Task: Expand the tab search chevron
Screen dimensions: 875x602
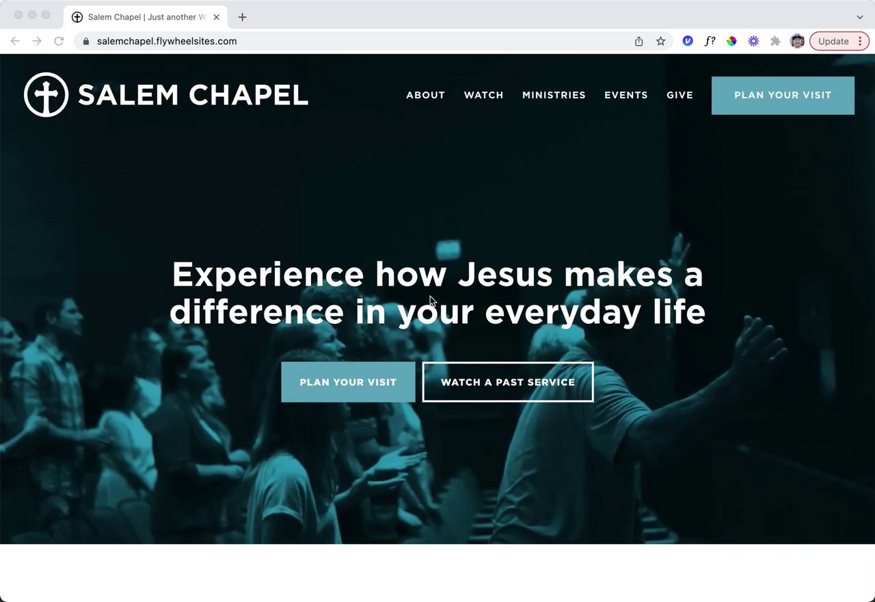Action: point(860,17)
